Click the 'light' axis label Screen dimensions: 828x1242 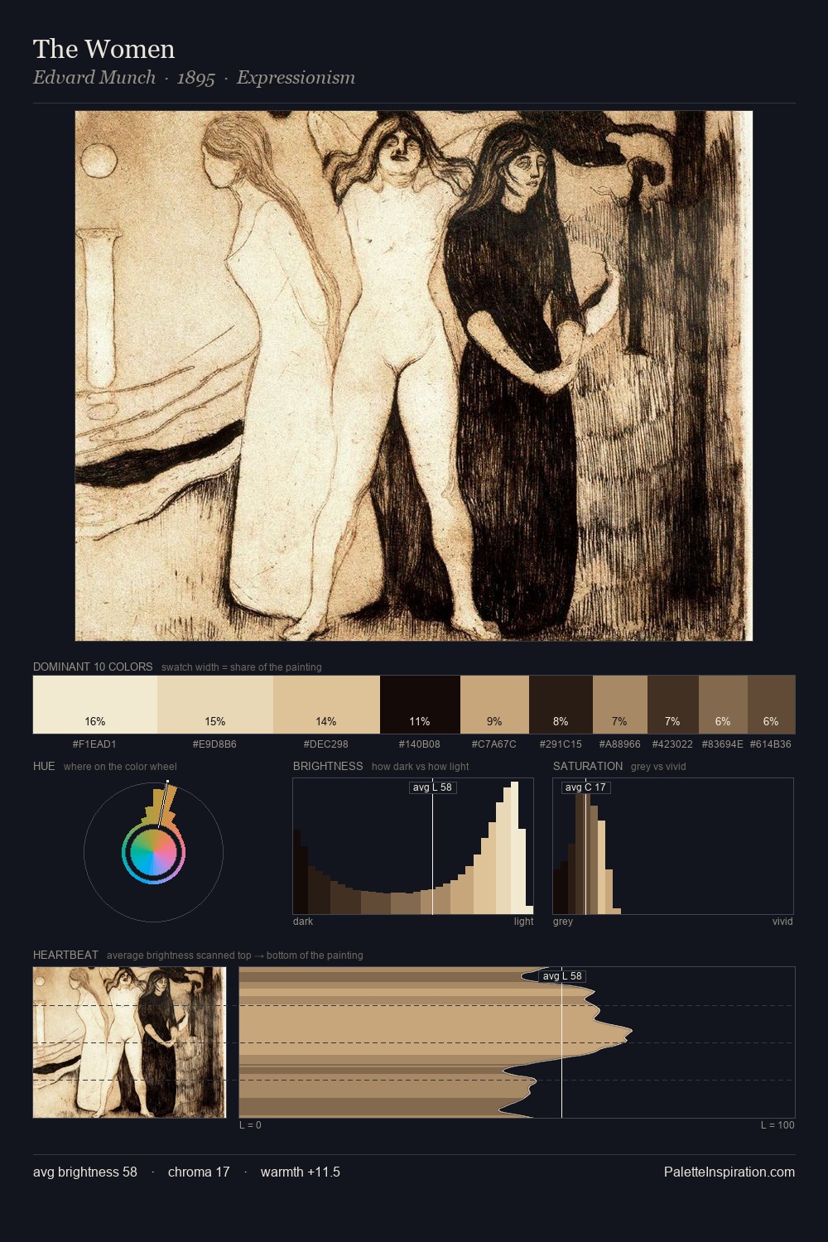pos(524,922)
